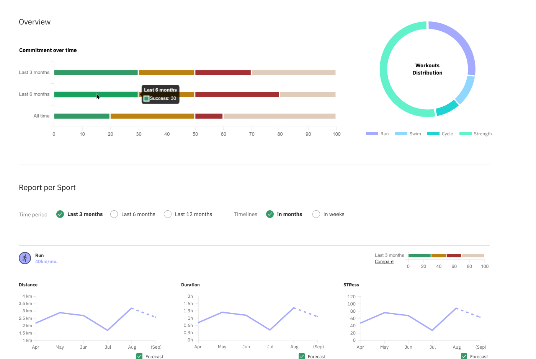The width and height of the screenshot is (536, 359).
Task: Click the Swim legend color swatch
Action: [x=401, y=134]
